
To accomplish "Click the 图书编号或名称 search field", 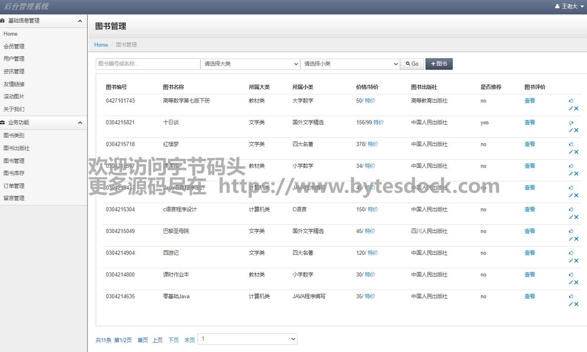I will tap(148, 64).
